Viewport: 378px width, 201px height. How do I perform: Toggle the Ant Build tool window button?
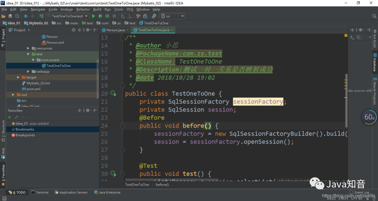coord(374,38)
